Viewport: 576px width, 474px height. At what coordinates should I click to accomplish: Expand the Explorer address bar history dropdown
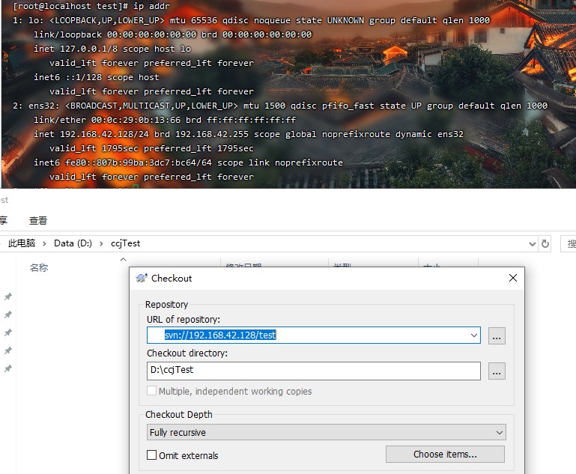click(533, 243)
